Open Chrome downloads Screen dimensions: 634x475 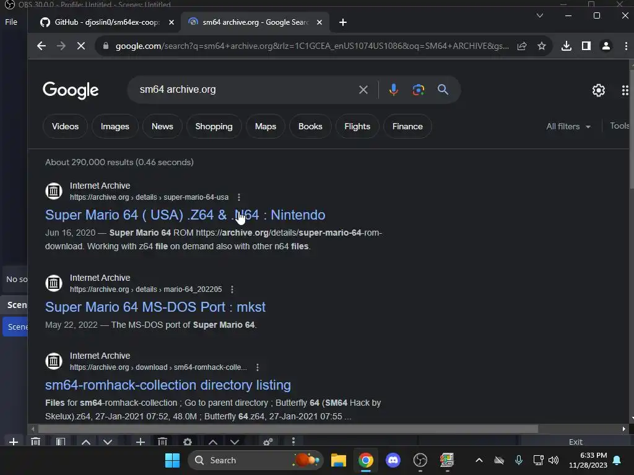(567, 46)
